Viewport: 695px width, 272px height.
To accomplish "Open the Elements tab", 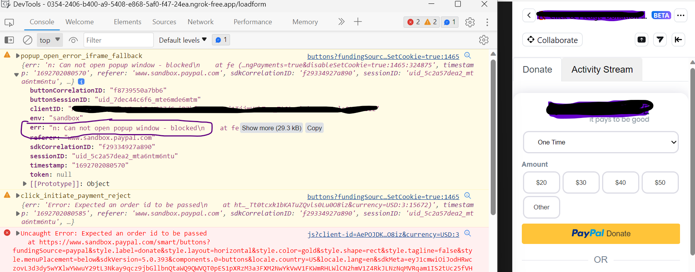I will [127, 22].
